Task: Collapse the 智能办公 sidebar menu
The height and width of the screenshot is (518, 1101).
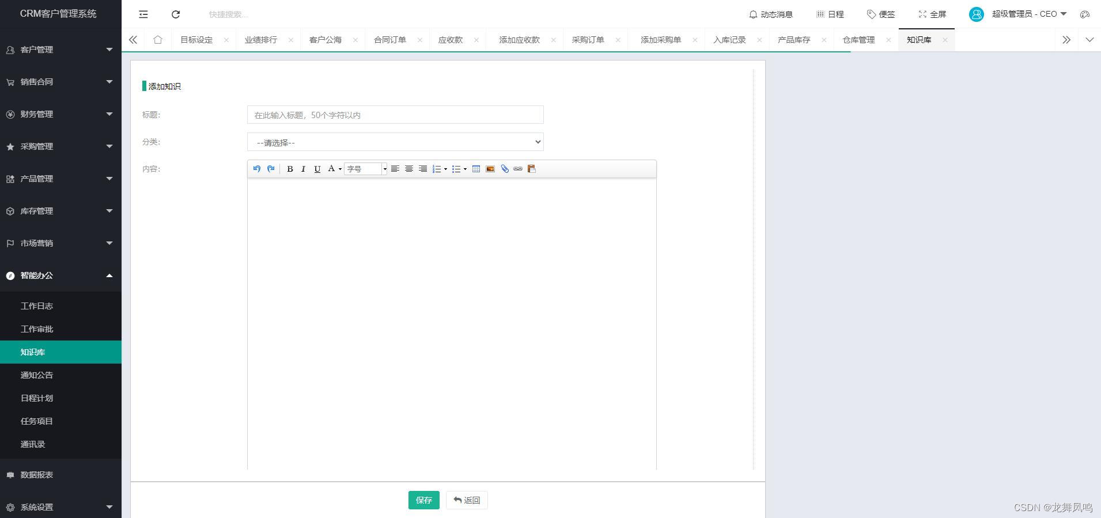Action: [x=60, y=275]
